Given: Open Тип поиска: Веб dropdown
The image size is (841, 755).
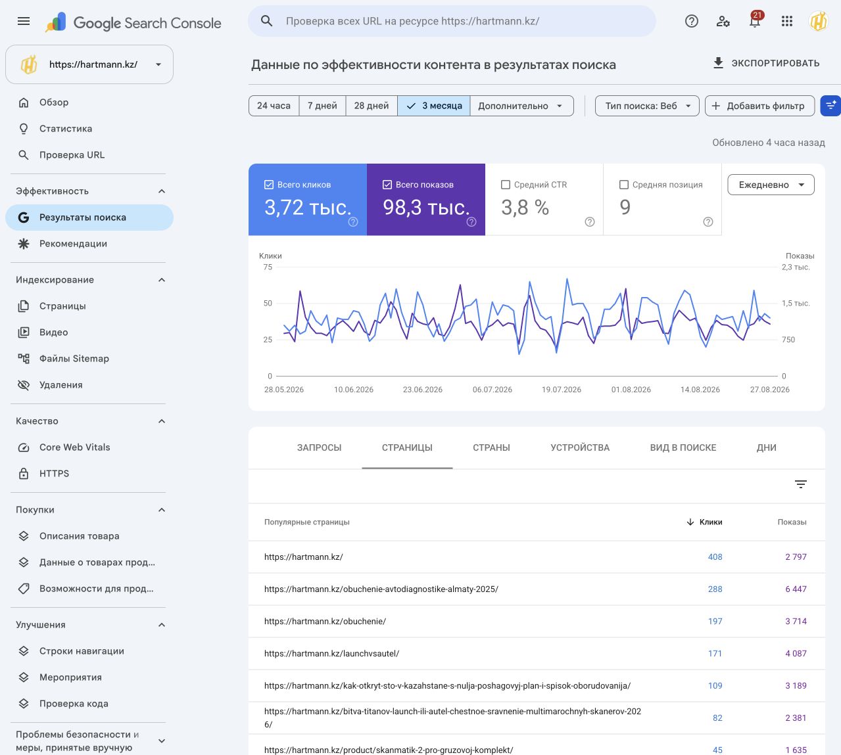Looking at the screenshot, I should pyautogui.click(x=647, y=106).
